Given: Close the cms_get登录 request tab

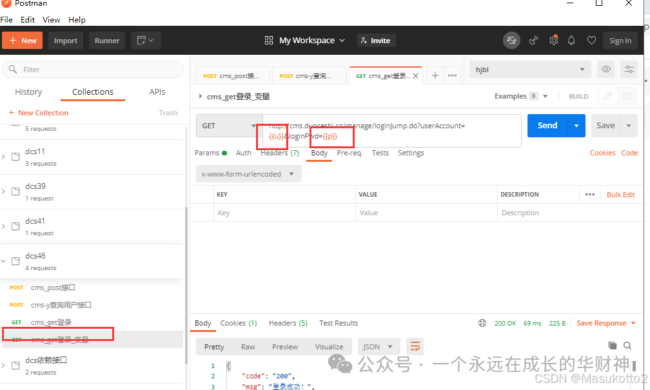Looking at the screenshot, I should 415,76.
